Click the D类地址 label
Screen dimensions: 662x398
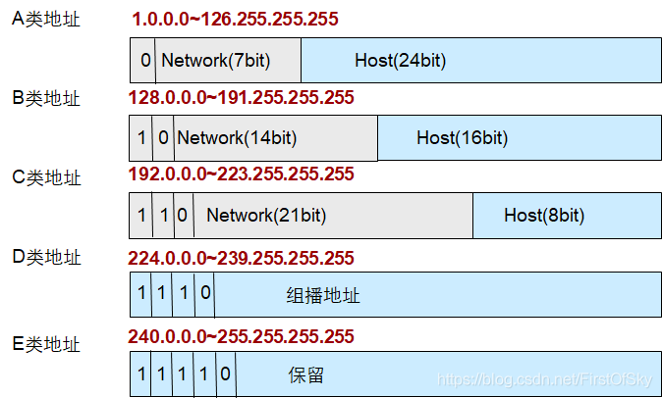point(46,257)
